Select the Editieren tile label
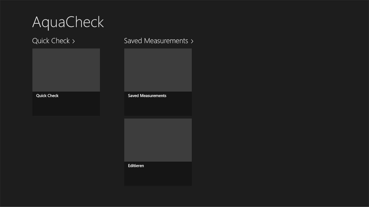The height and width of the screenshot is (207, 369). point(136,165)
